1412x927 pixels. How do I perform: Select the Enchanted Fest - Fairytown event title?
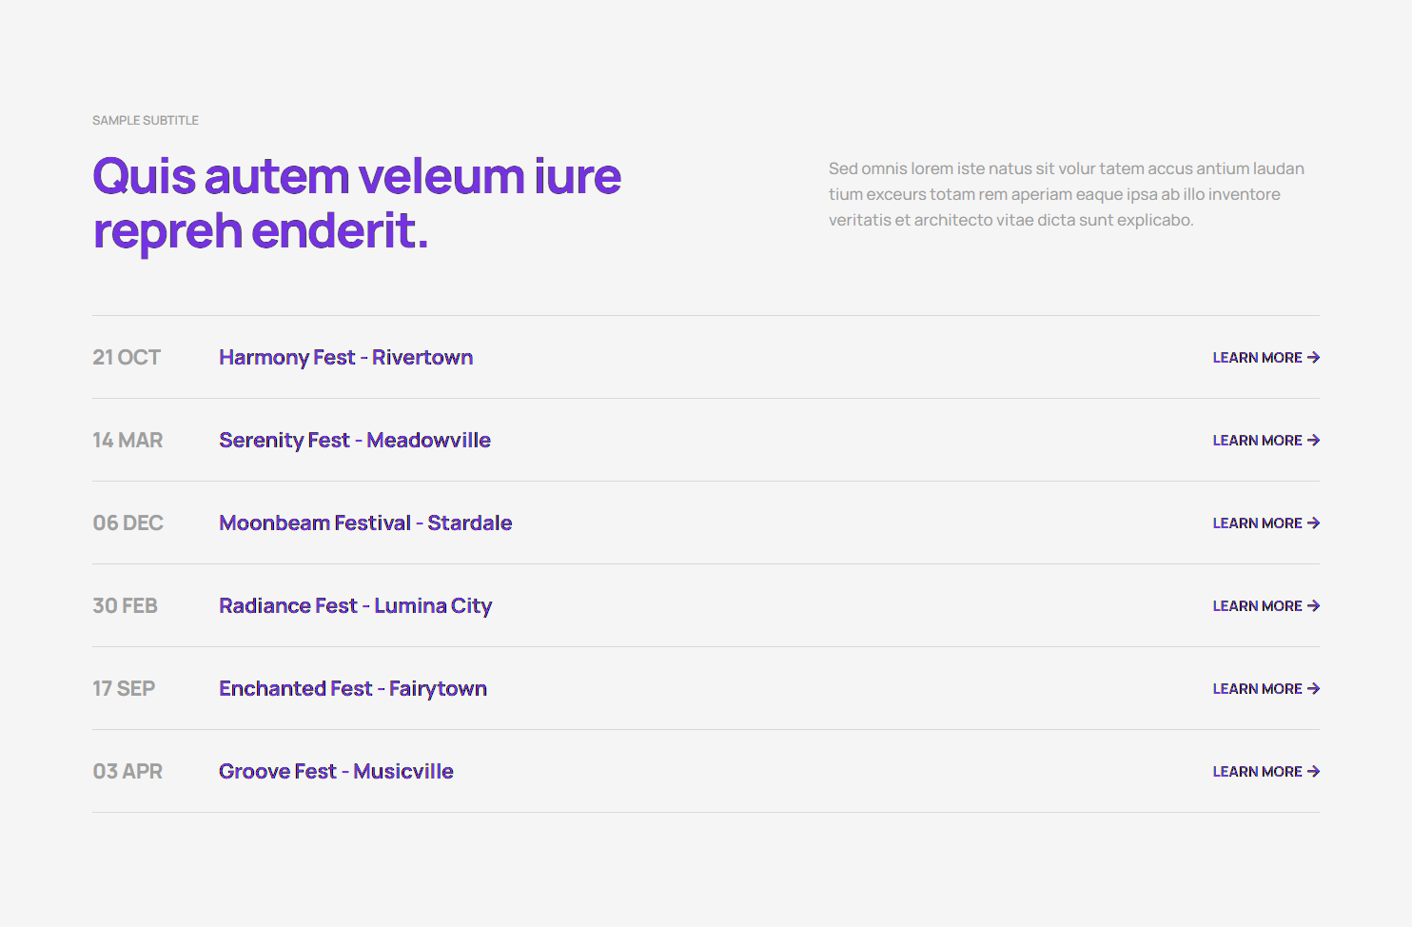point(352,689)
